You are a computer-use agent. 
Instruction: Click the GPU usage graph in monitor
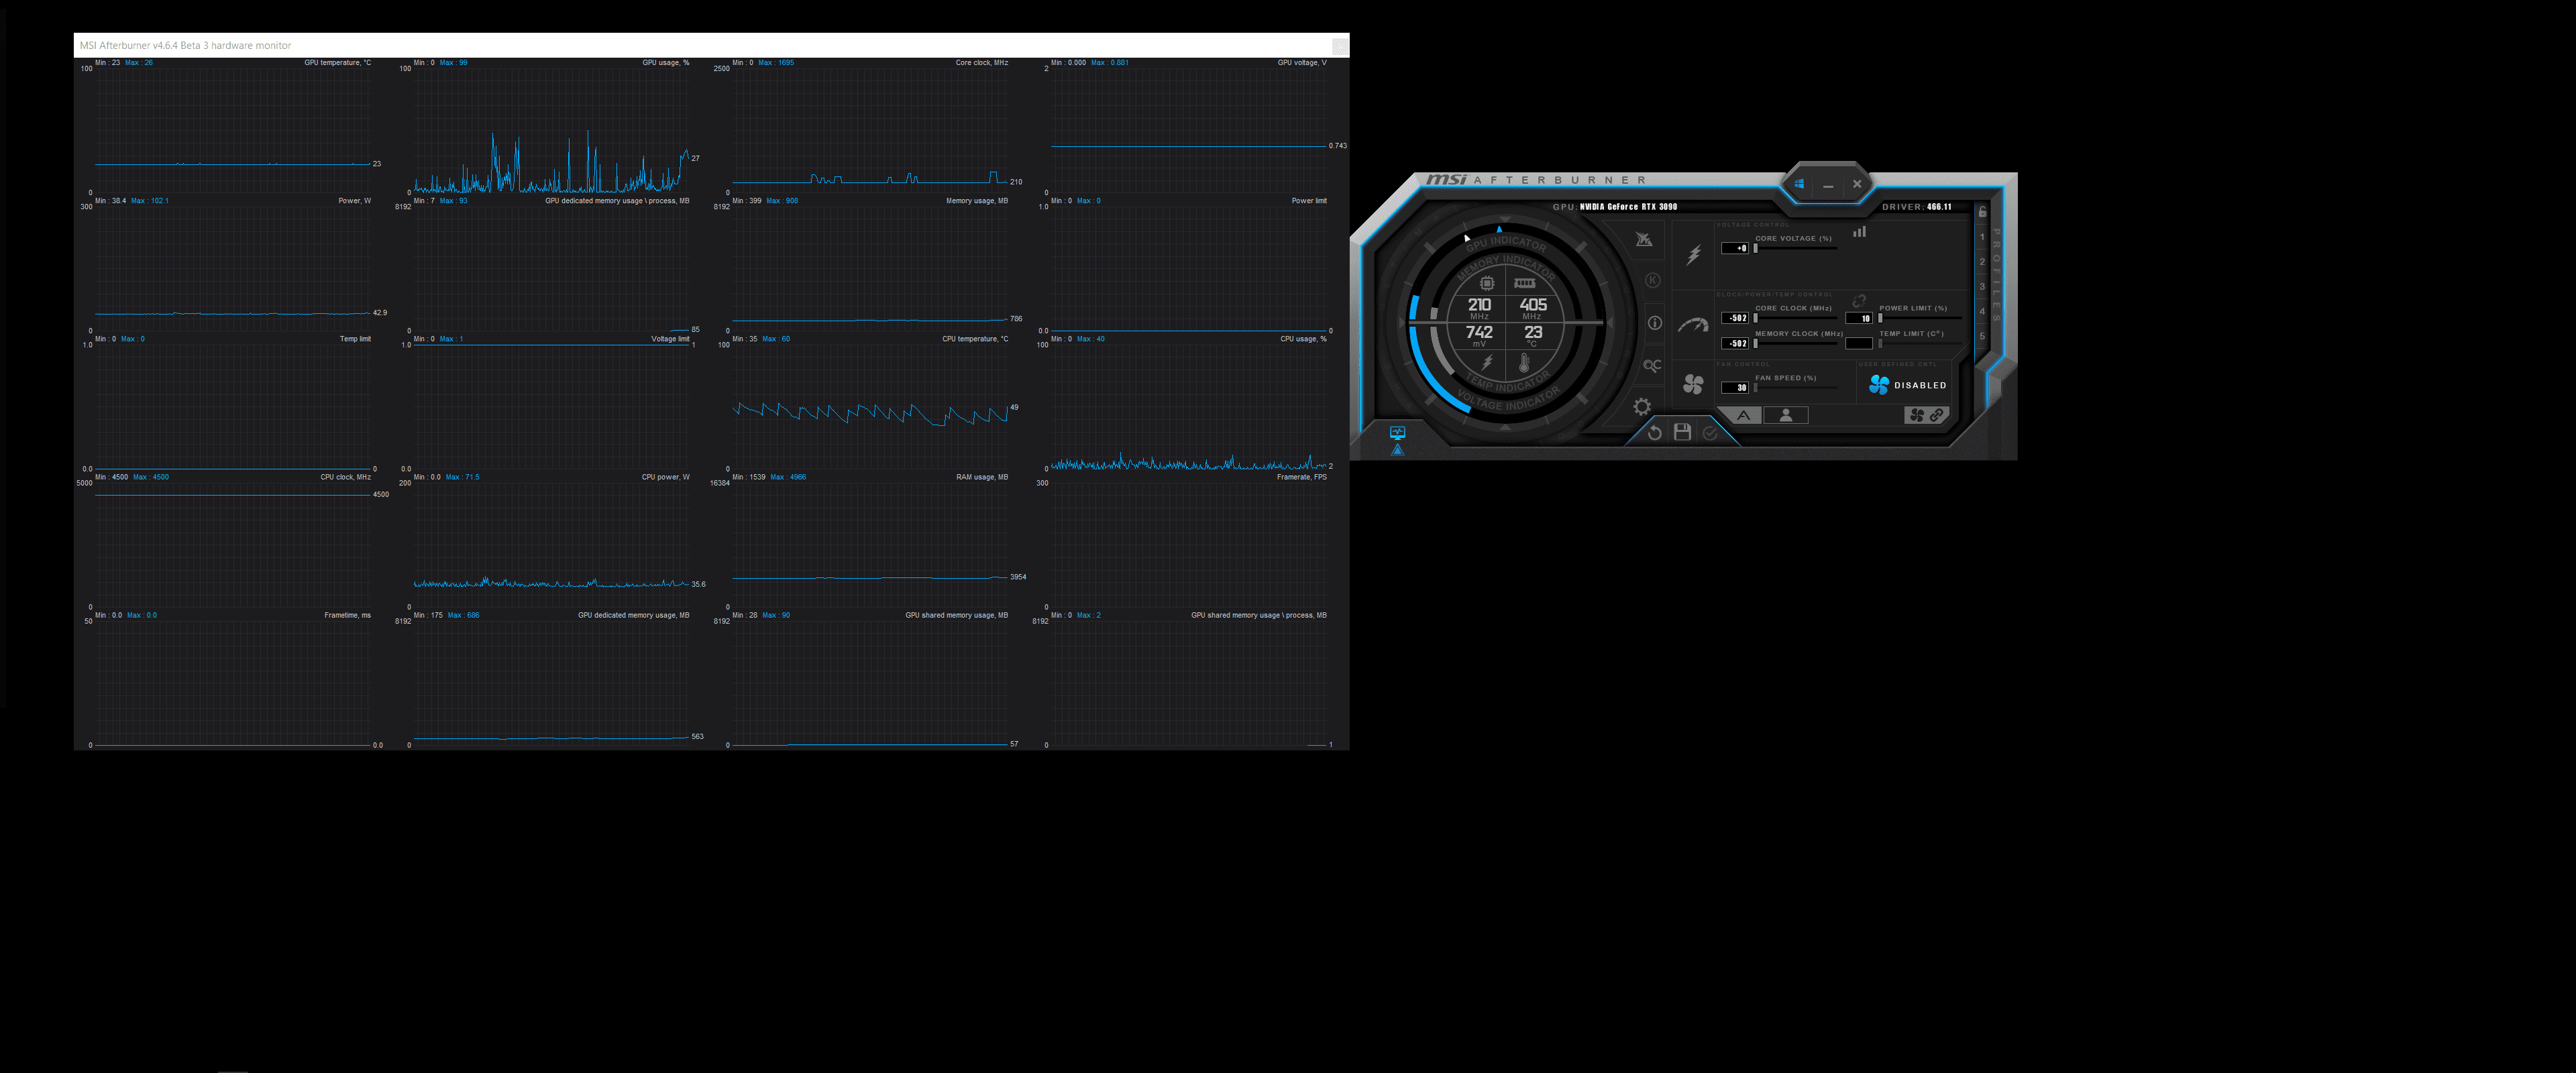pyautogui.click(x=551, y=130)
